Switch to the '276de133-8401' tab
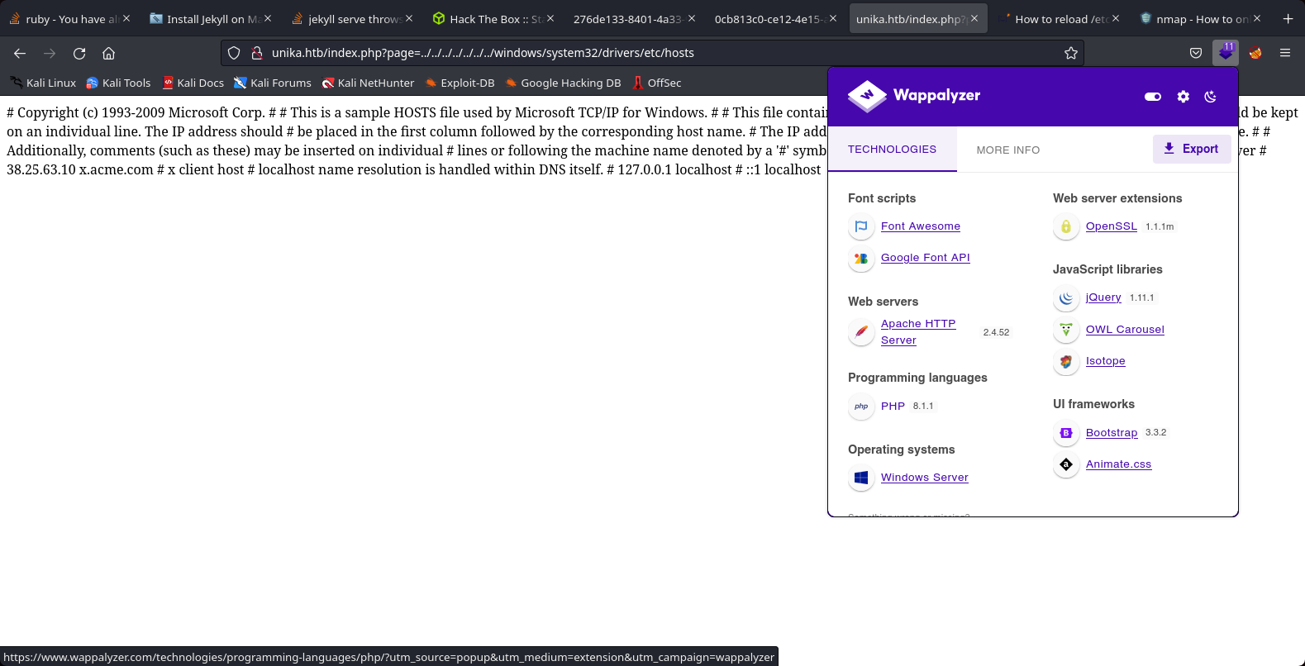 point(634,18)
